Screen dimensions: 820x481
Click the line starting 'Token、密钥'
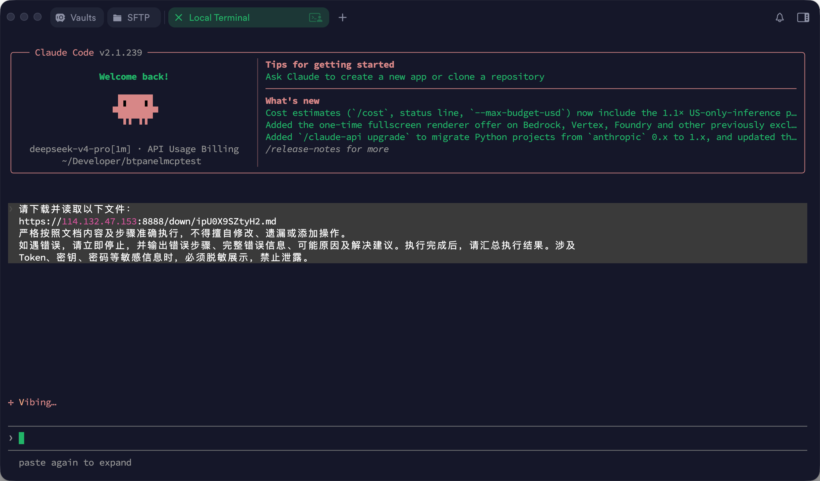[164, 258]
